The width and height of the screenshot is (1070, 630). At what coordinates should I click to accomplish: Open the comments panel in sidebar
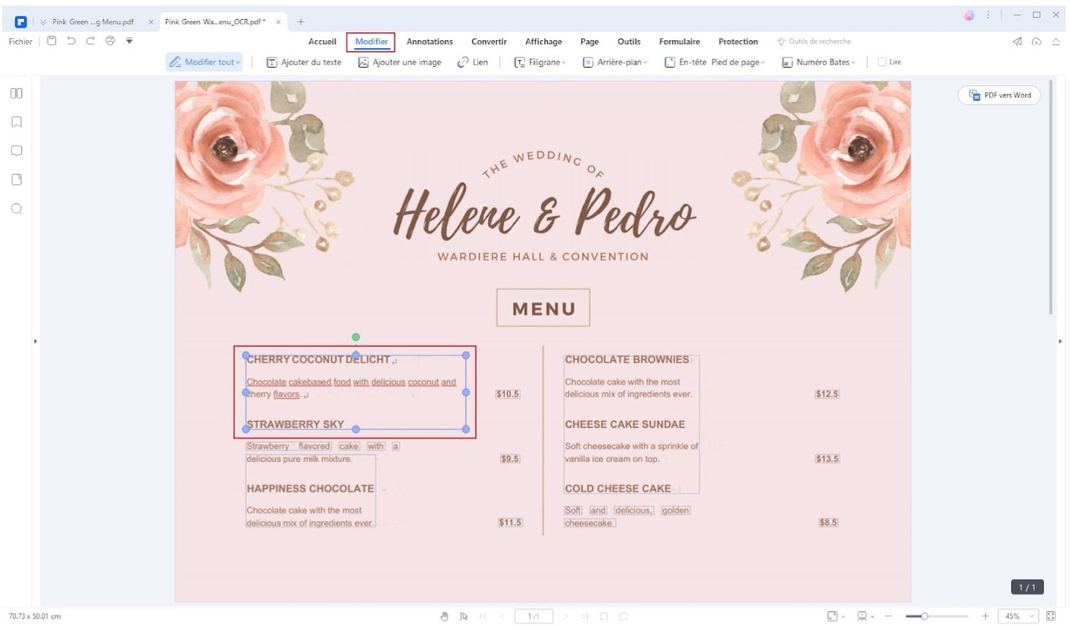coord(16,150)
